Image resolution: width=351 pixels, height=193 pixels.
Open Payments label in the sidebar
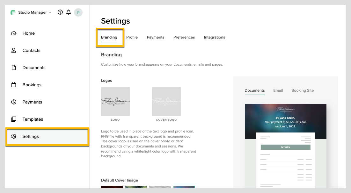pyautogui.click(x=32, y=102)
